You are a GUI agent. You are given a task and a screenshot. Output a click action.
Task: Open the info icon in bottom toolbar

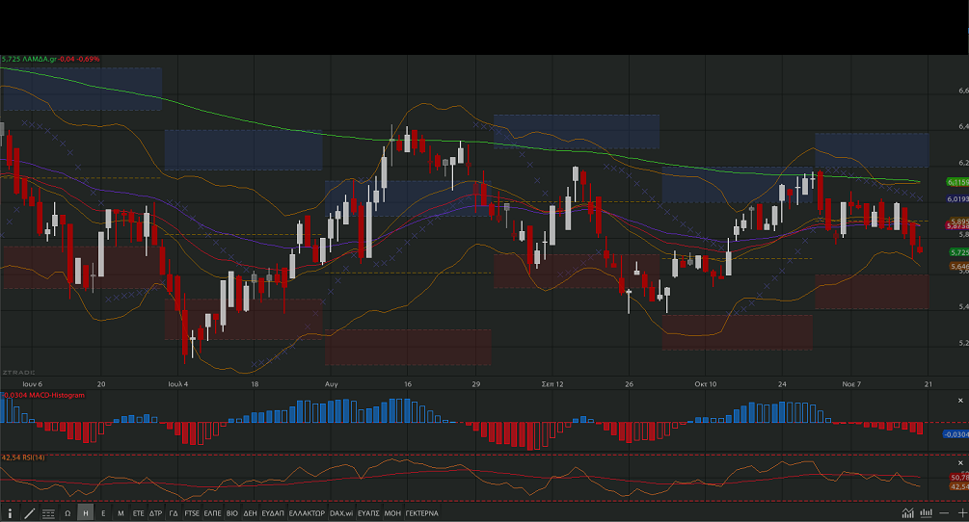(10, 513)
